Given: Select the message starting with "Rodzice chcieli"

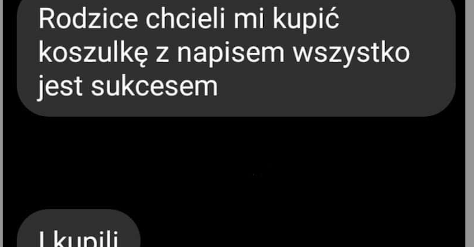Looking at the screenshot, I should click(236, 58).
